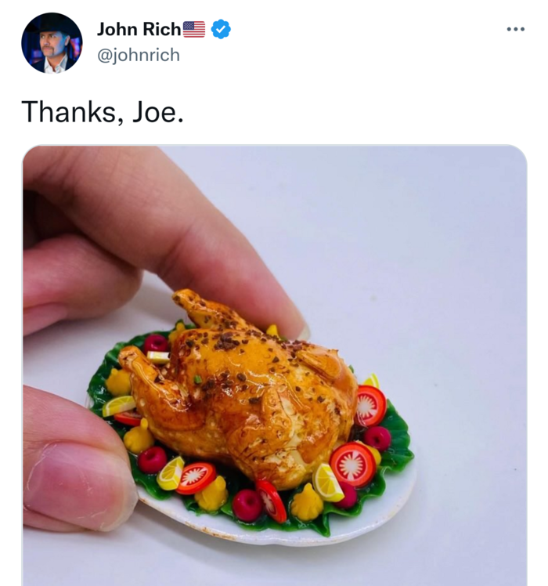Open the attached miniature turkey photo
548x586 pixels.
tap(275, 366)
